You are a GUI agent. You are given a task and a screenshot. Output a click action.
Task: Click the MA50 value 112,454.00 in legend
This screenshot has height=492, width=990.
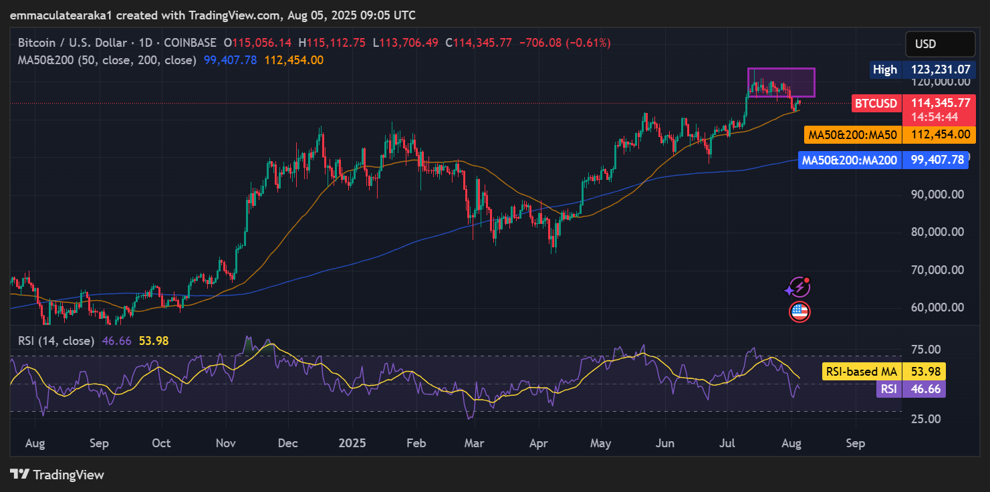294,60
